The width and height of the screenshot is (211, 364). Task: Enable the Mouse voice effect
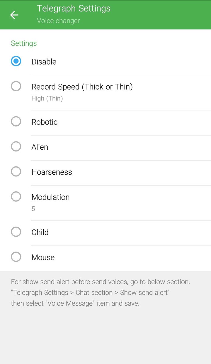[x=16, y=257]
